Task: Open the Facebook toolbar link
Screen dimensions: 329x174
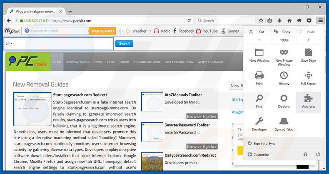Action: [x=183, y=31]
